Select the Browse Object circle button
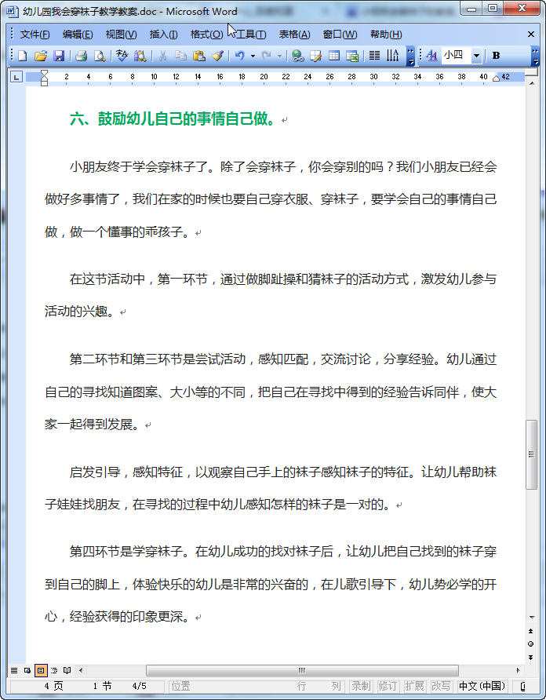 531,643
